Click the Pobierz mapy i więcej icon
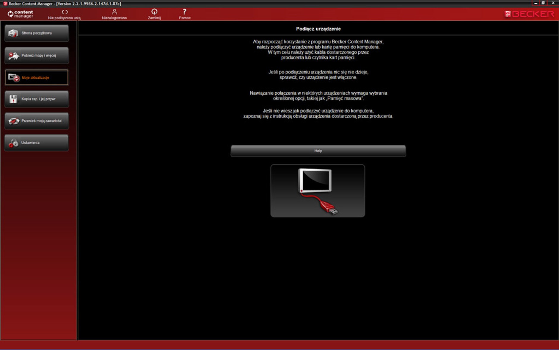This screenshot has width=559, height=350. [13, 56]
